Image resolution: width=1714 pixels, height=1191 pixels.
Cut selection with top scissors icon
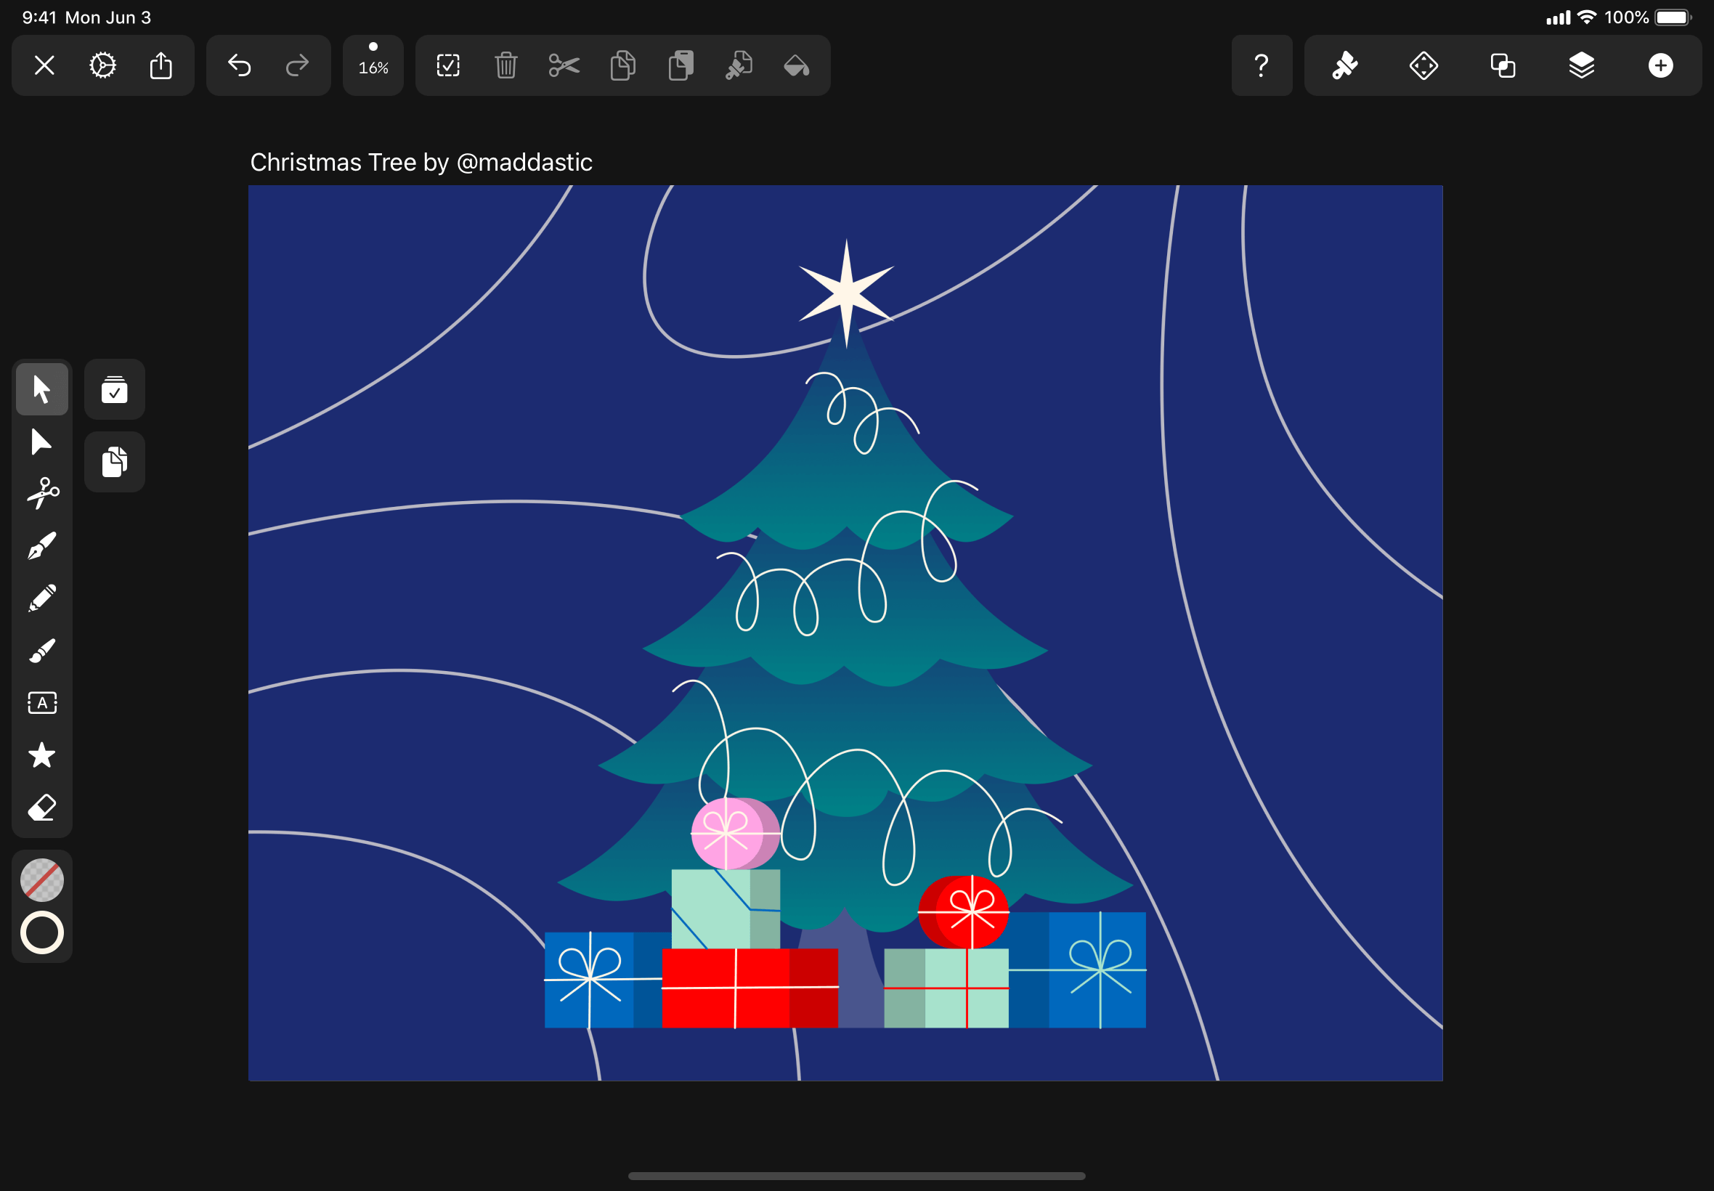[564, 65]
